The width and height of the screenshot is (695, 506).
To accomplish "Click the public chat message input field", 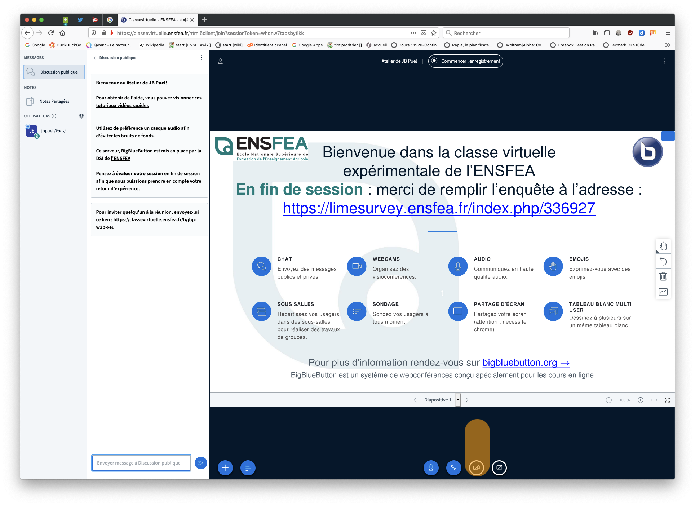I will [x=141, y=463].
